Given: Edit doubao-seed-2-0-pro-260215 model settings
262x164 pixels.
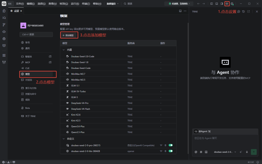Looking at the screenshot, I should click(161, 145).
